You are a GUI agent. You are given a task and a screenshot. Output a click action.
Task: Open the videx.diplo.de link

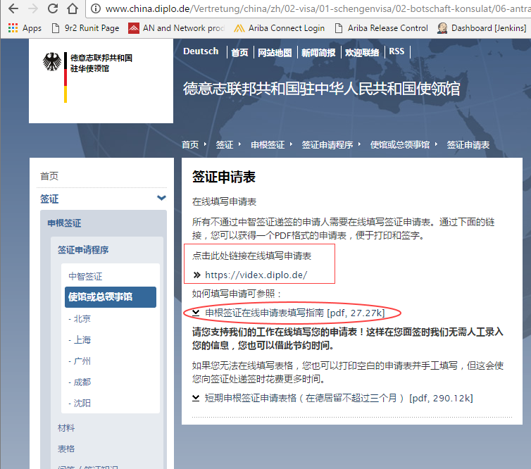click(256, 275)
